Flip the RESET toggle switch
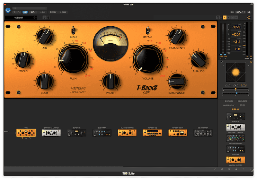The height and width of the screenshot is (180, 257). (73, 30)
